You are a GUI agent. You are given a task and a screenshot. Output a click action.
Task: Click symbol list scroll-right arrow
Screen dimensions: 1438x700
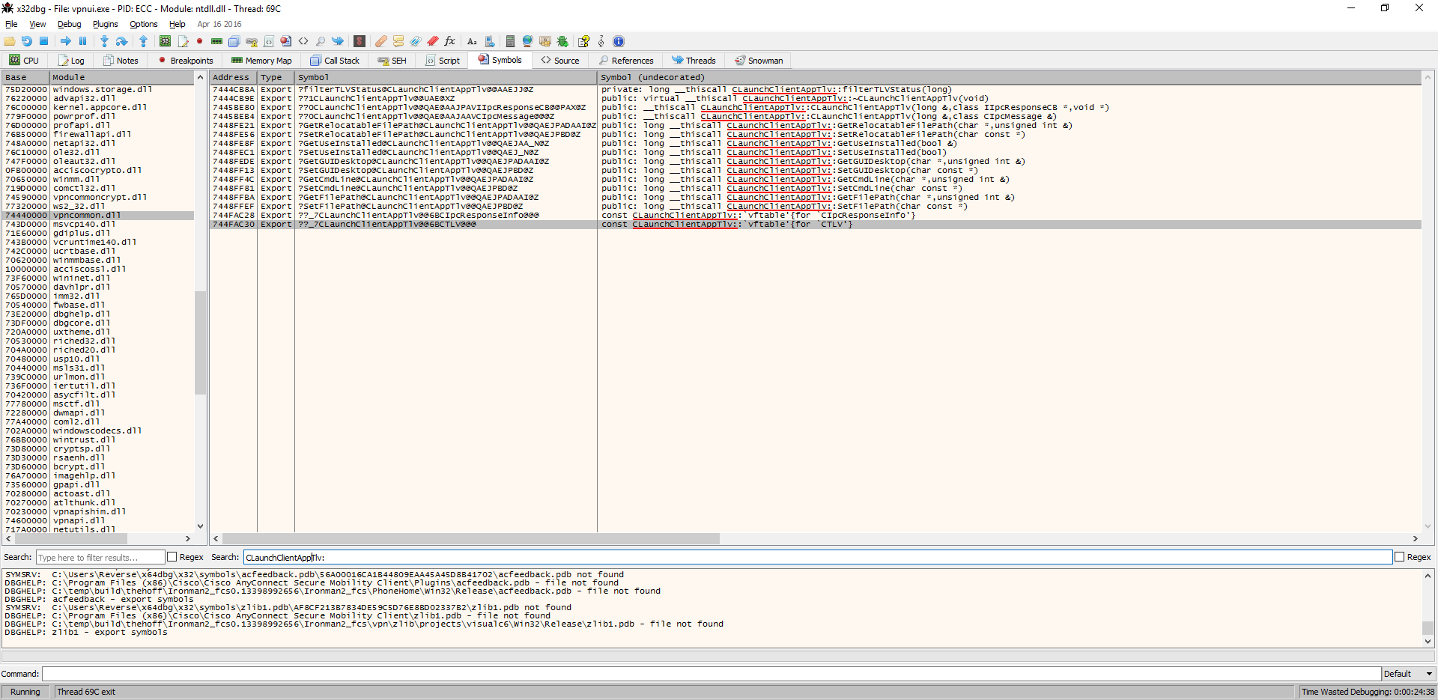click(x=1415, y=538)
